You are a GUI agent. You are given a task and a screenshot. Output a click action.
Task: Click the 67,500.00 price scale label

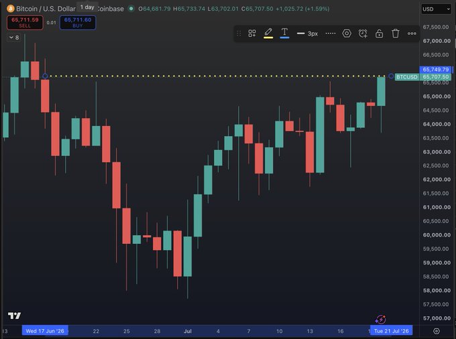tap(436, 27)
